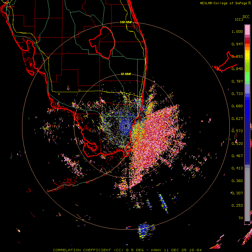This screenshot has height=252, width=252.
Task: Click the Correlation Coefficient KAMX caption text
Action: tap(127, 250)
